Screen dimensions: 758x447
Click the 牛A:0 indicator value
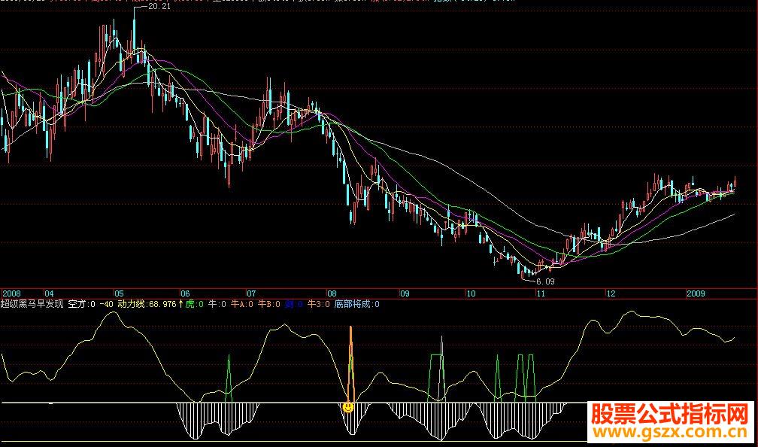[243, 304]
